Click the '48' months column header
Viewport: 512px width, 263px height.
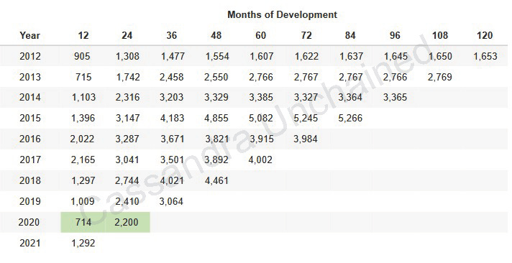click(x=216, y=35)
